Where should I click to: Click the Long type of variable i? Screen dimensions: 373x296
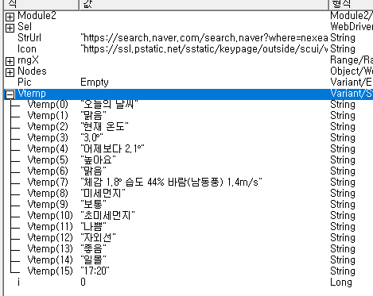341,283
